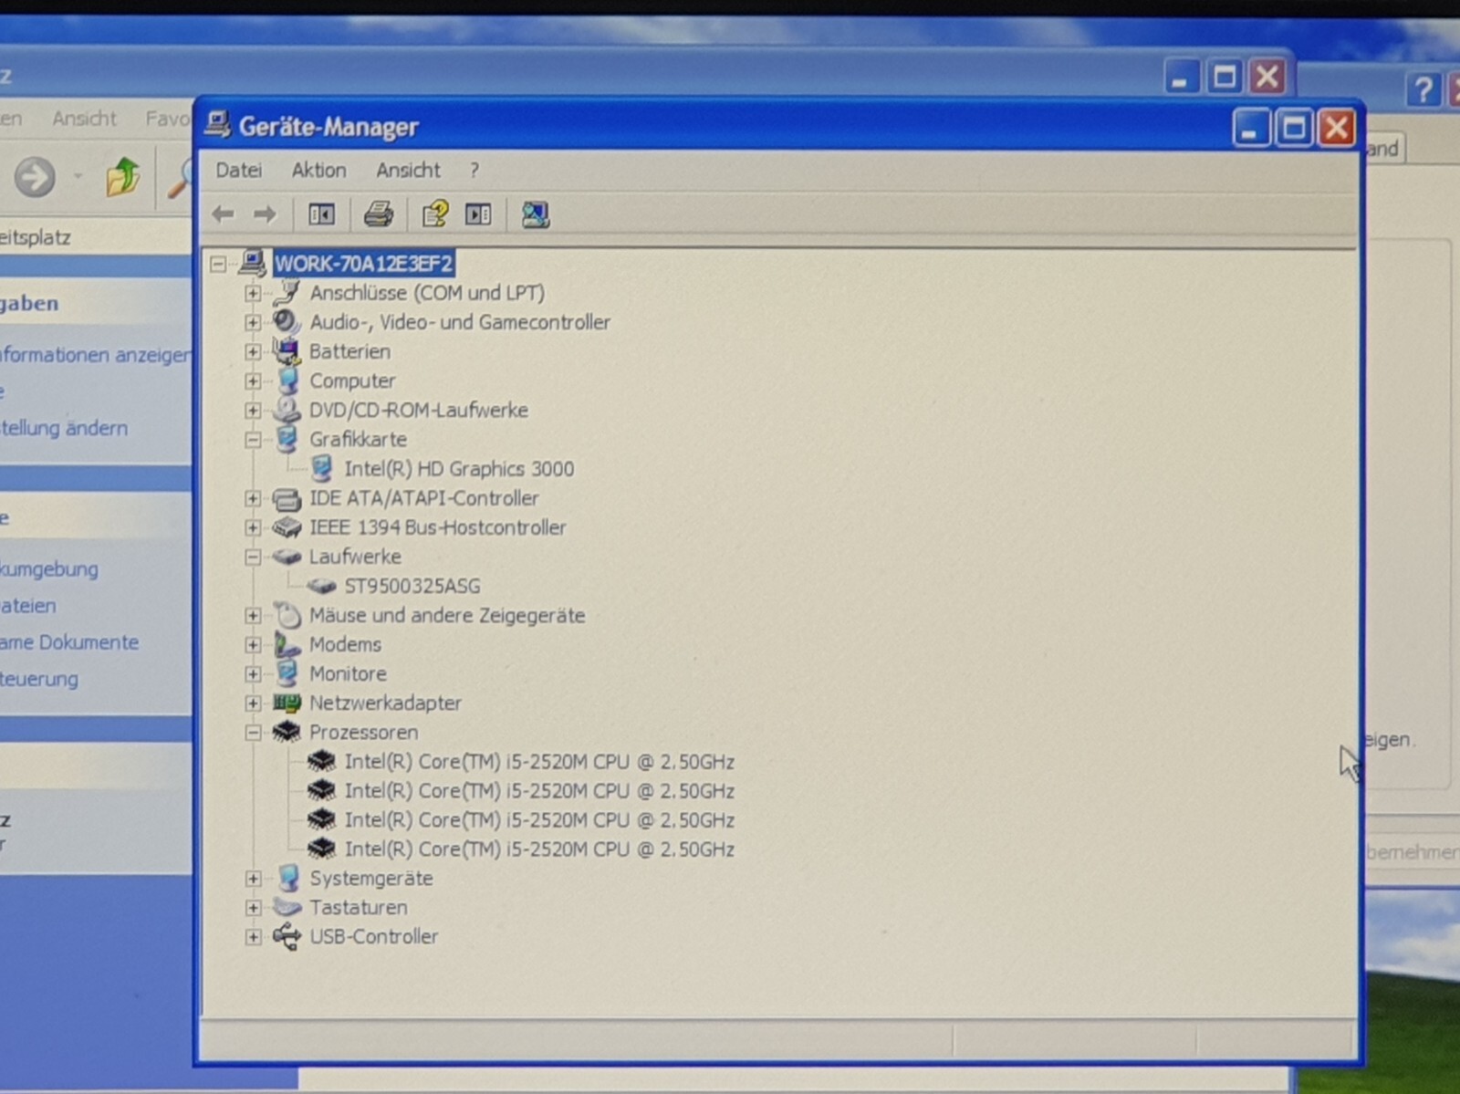Close the Geräte-Manager window
The height and width of the screenshot is (1094, 1460).
point(1337,129)
